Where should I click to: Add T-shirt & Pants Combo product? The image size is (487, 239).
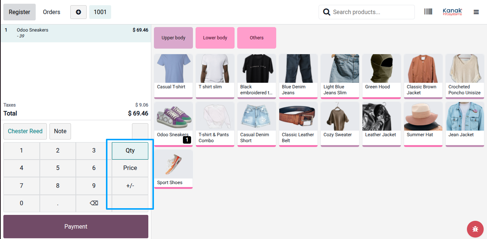[215, 124]
